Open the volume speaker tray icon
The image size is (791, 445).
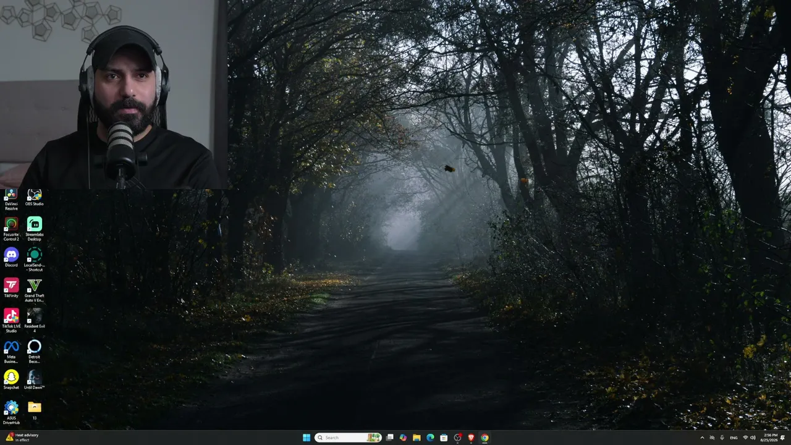pos(753,438)
